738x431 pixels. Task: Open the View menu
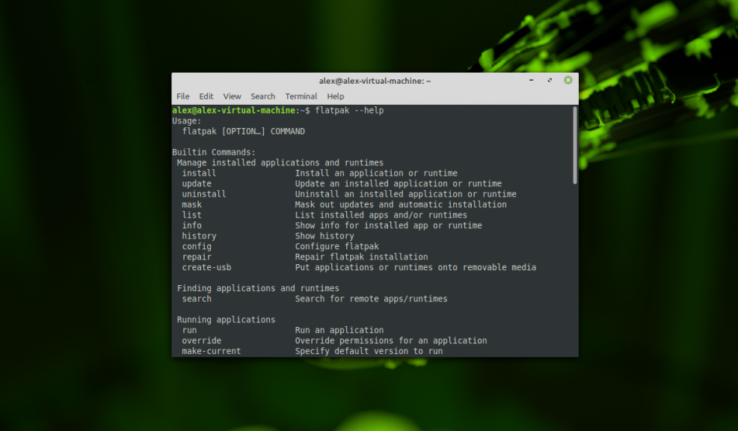click(232, 96)
